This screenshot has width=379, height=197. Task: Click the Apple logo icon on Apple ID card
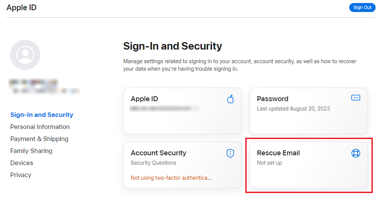tap(230, 99)
